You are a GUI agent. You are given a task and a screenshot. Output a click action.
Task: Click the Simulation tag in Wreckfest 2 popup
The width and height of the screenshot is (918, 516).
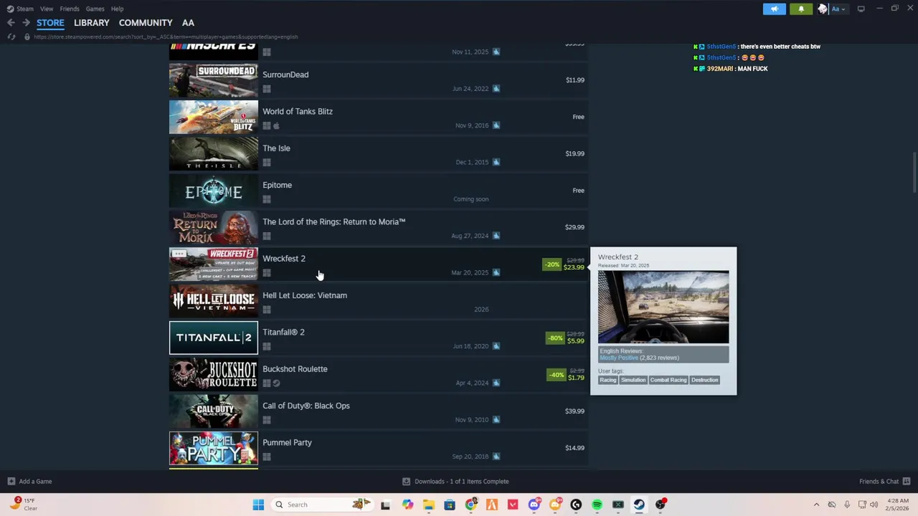(633, 380)
